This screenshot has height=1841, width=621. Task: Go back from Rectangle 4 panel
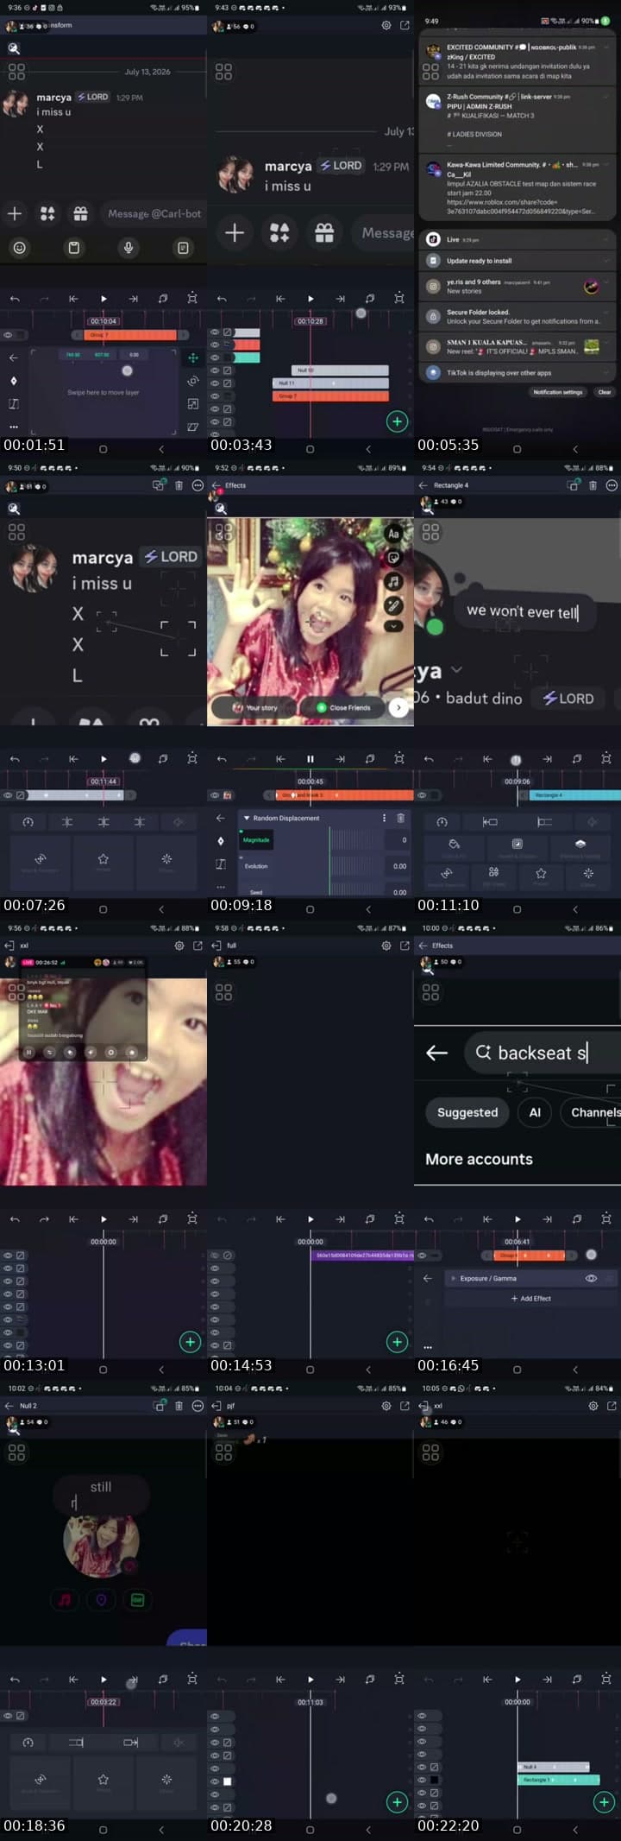point(423,485)
